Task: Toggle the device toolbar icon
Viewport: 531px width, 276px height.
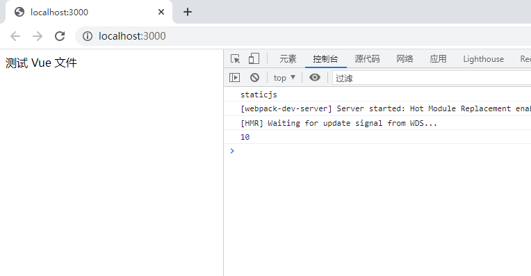Action: pyautogui.click(x=254, y=58)
